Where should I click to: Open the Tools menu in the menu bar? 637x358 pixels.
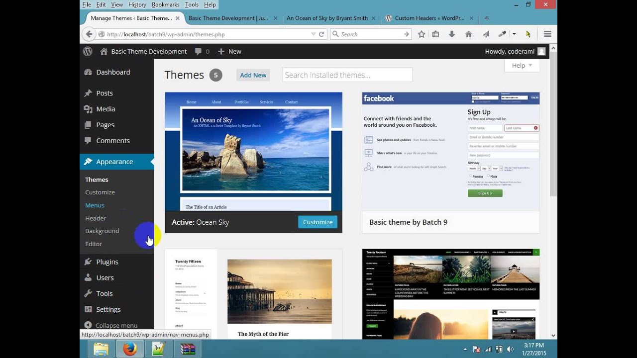click(x=192, y=4)
